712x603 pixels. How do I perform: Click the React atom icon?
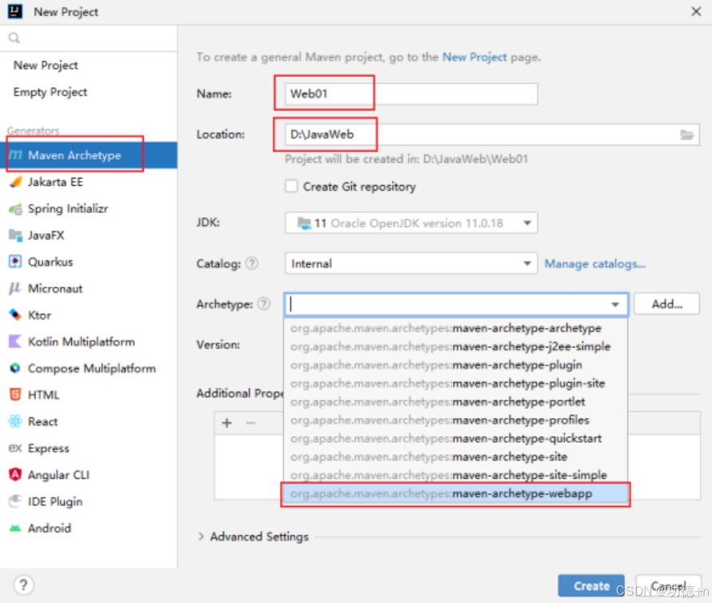(15, 421)
